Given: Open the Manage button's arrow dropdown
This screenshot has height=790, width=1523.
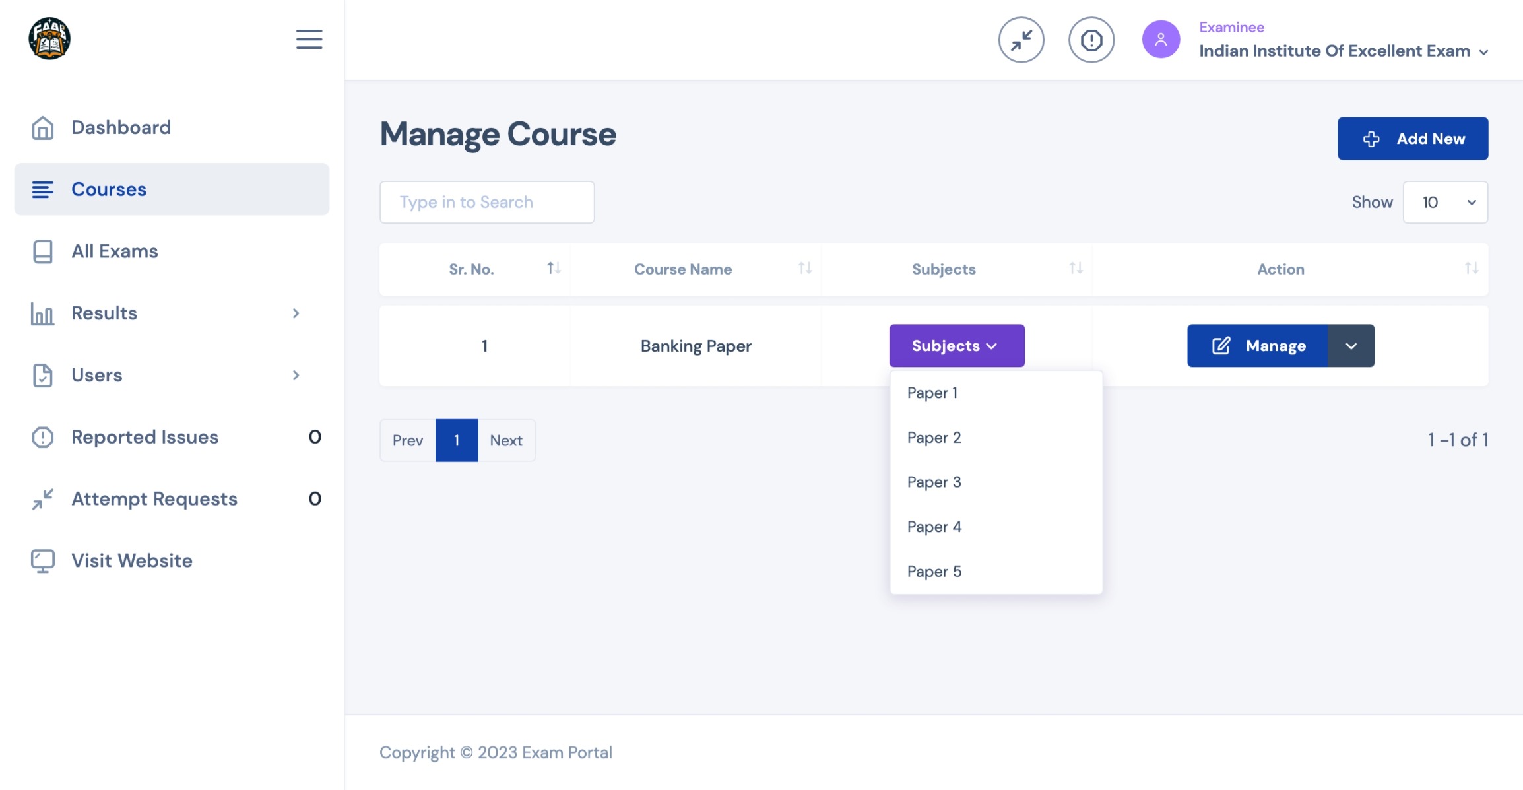Looking at the screenshot, I should point(1351,346).
